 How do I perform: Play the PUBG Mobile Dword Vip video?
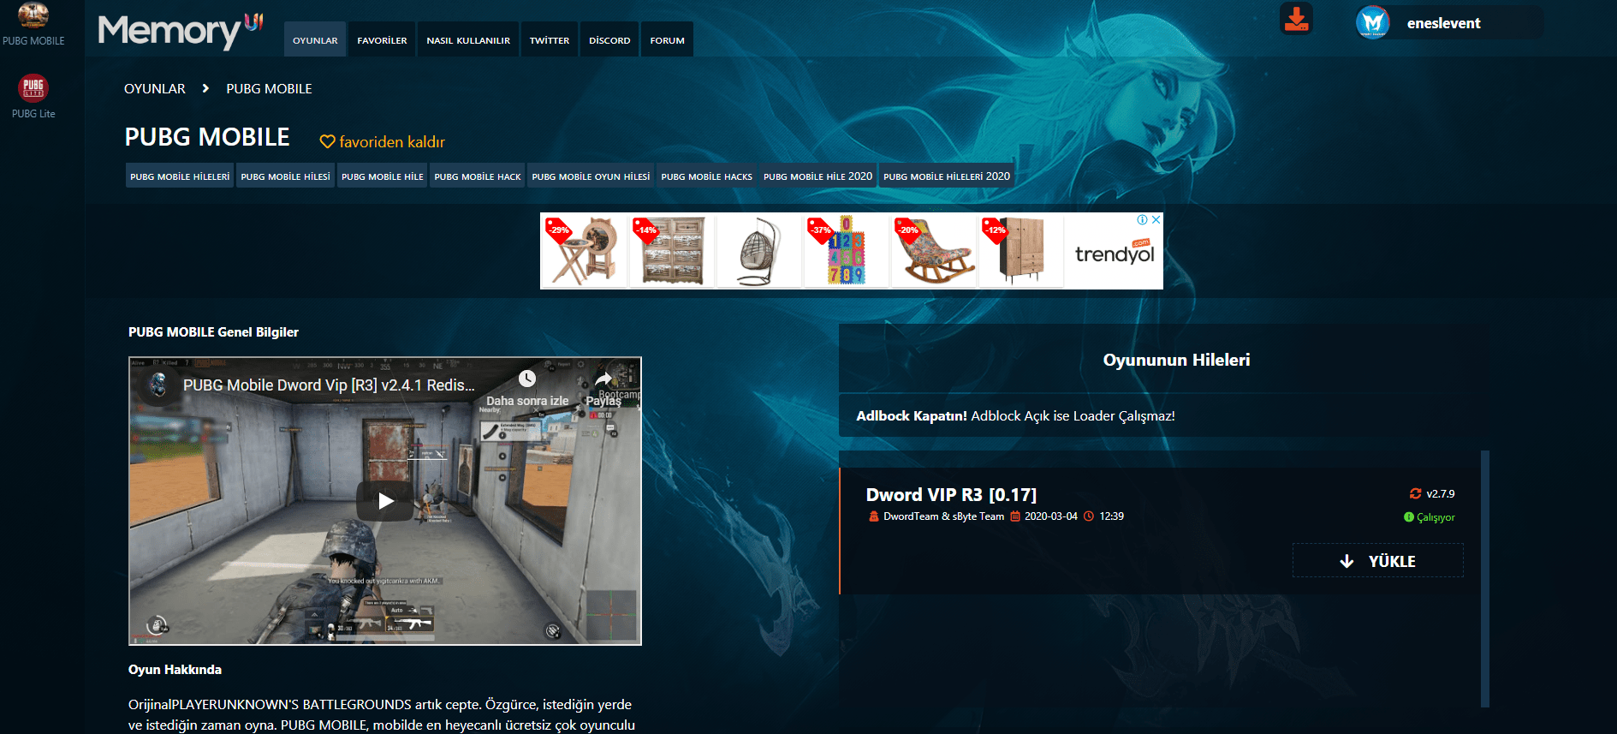click(x=385, y=501)
